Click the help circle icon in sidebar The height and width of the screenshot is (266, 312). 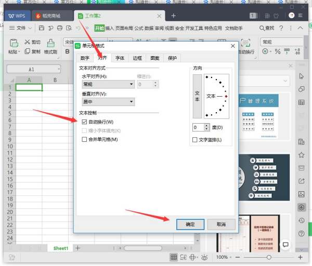click(x=301, y=233)
